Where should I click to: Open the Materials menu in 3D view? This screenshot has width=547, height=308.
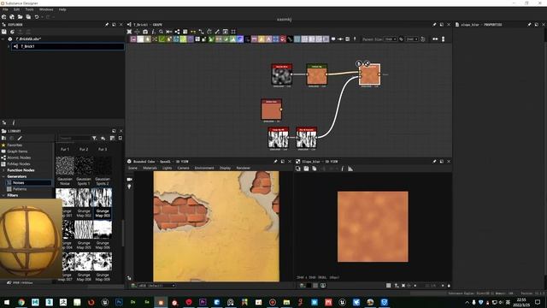150,168
